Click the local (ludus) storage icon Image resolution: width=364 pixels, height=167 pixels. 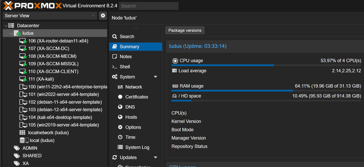[24, 140]
